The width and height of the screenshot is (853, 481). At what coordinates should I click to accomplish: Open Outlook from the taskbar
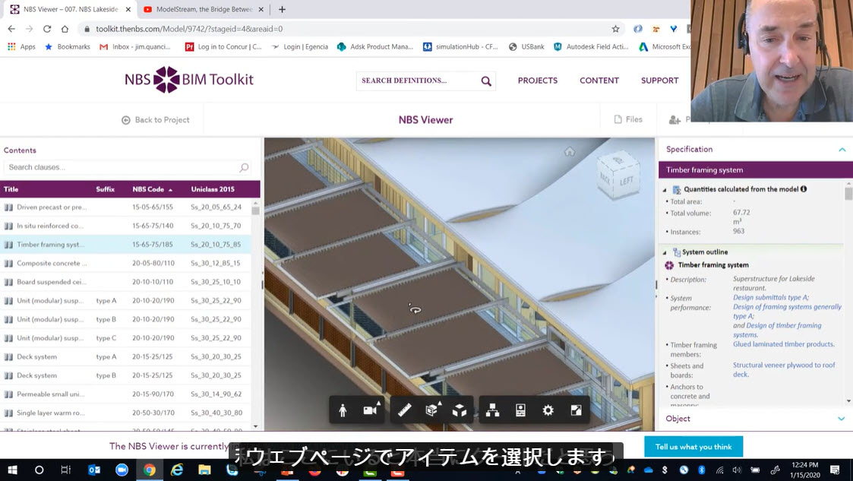(x=94, y=470)
